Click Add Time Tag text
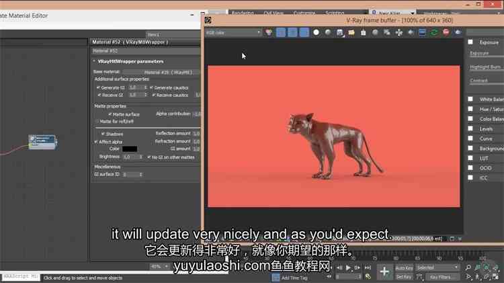 coord(294,278)
